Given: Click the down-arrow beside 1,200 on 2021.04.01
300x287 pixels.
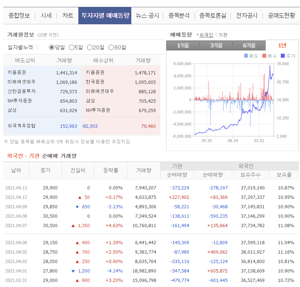Looking at the screenshot, I should [x=73, y=271].
